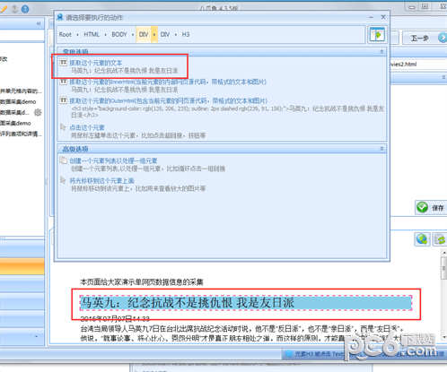Screen dimensions: 447x372
Task: Open the help question mark icon
Action: point(25,9)
